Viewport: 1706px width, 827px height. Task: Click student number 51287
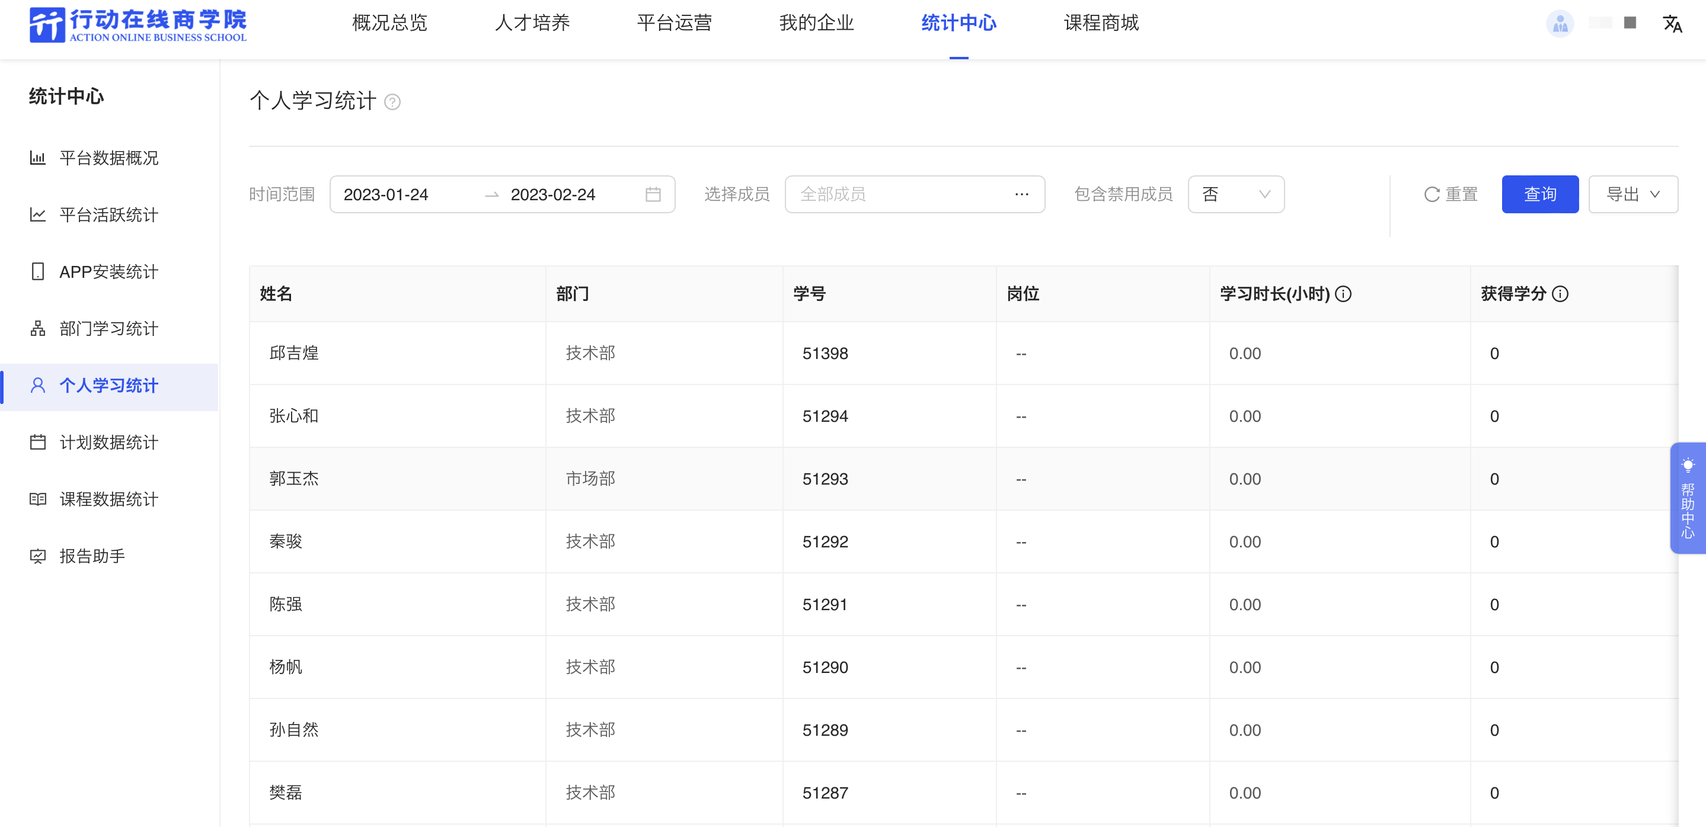click(x=825, y=794)
